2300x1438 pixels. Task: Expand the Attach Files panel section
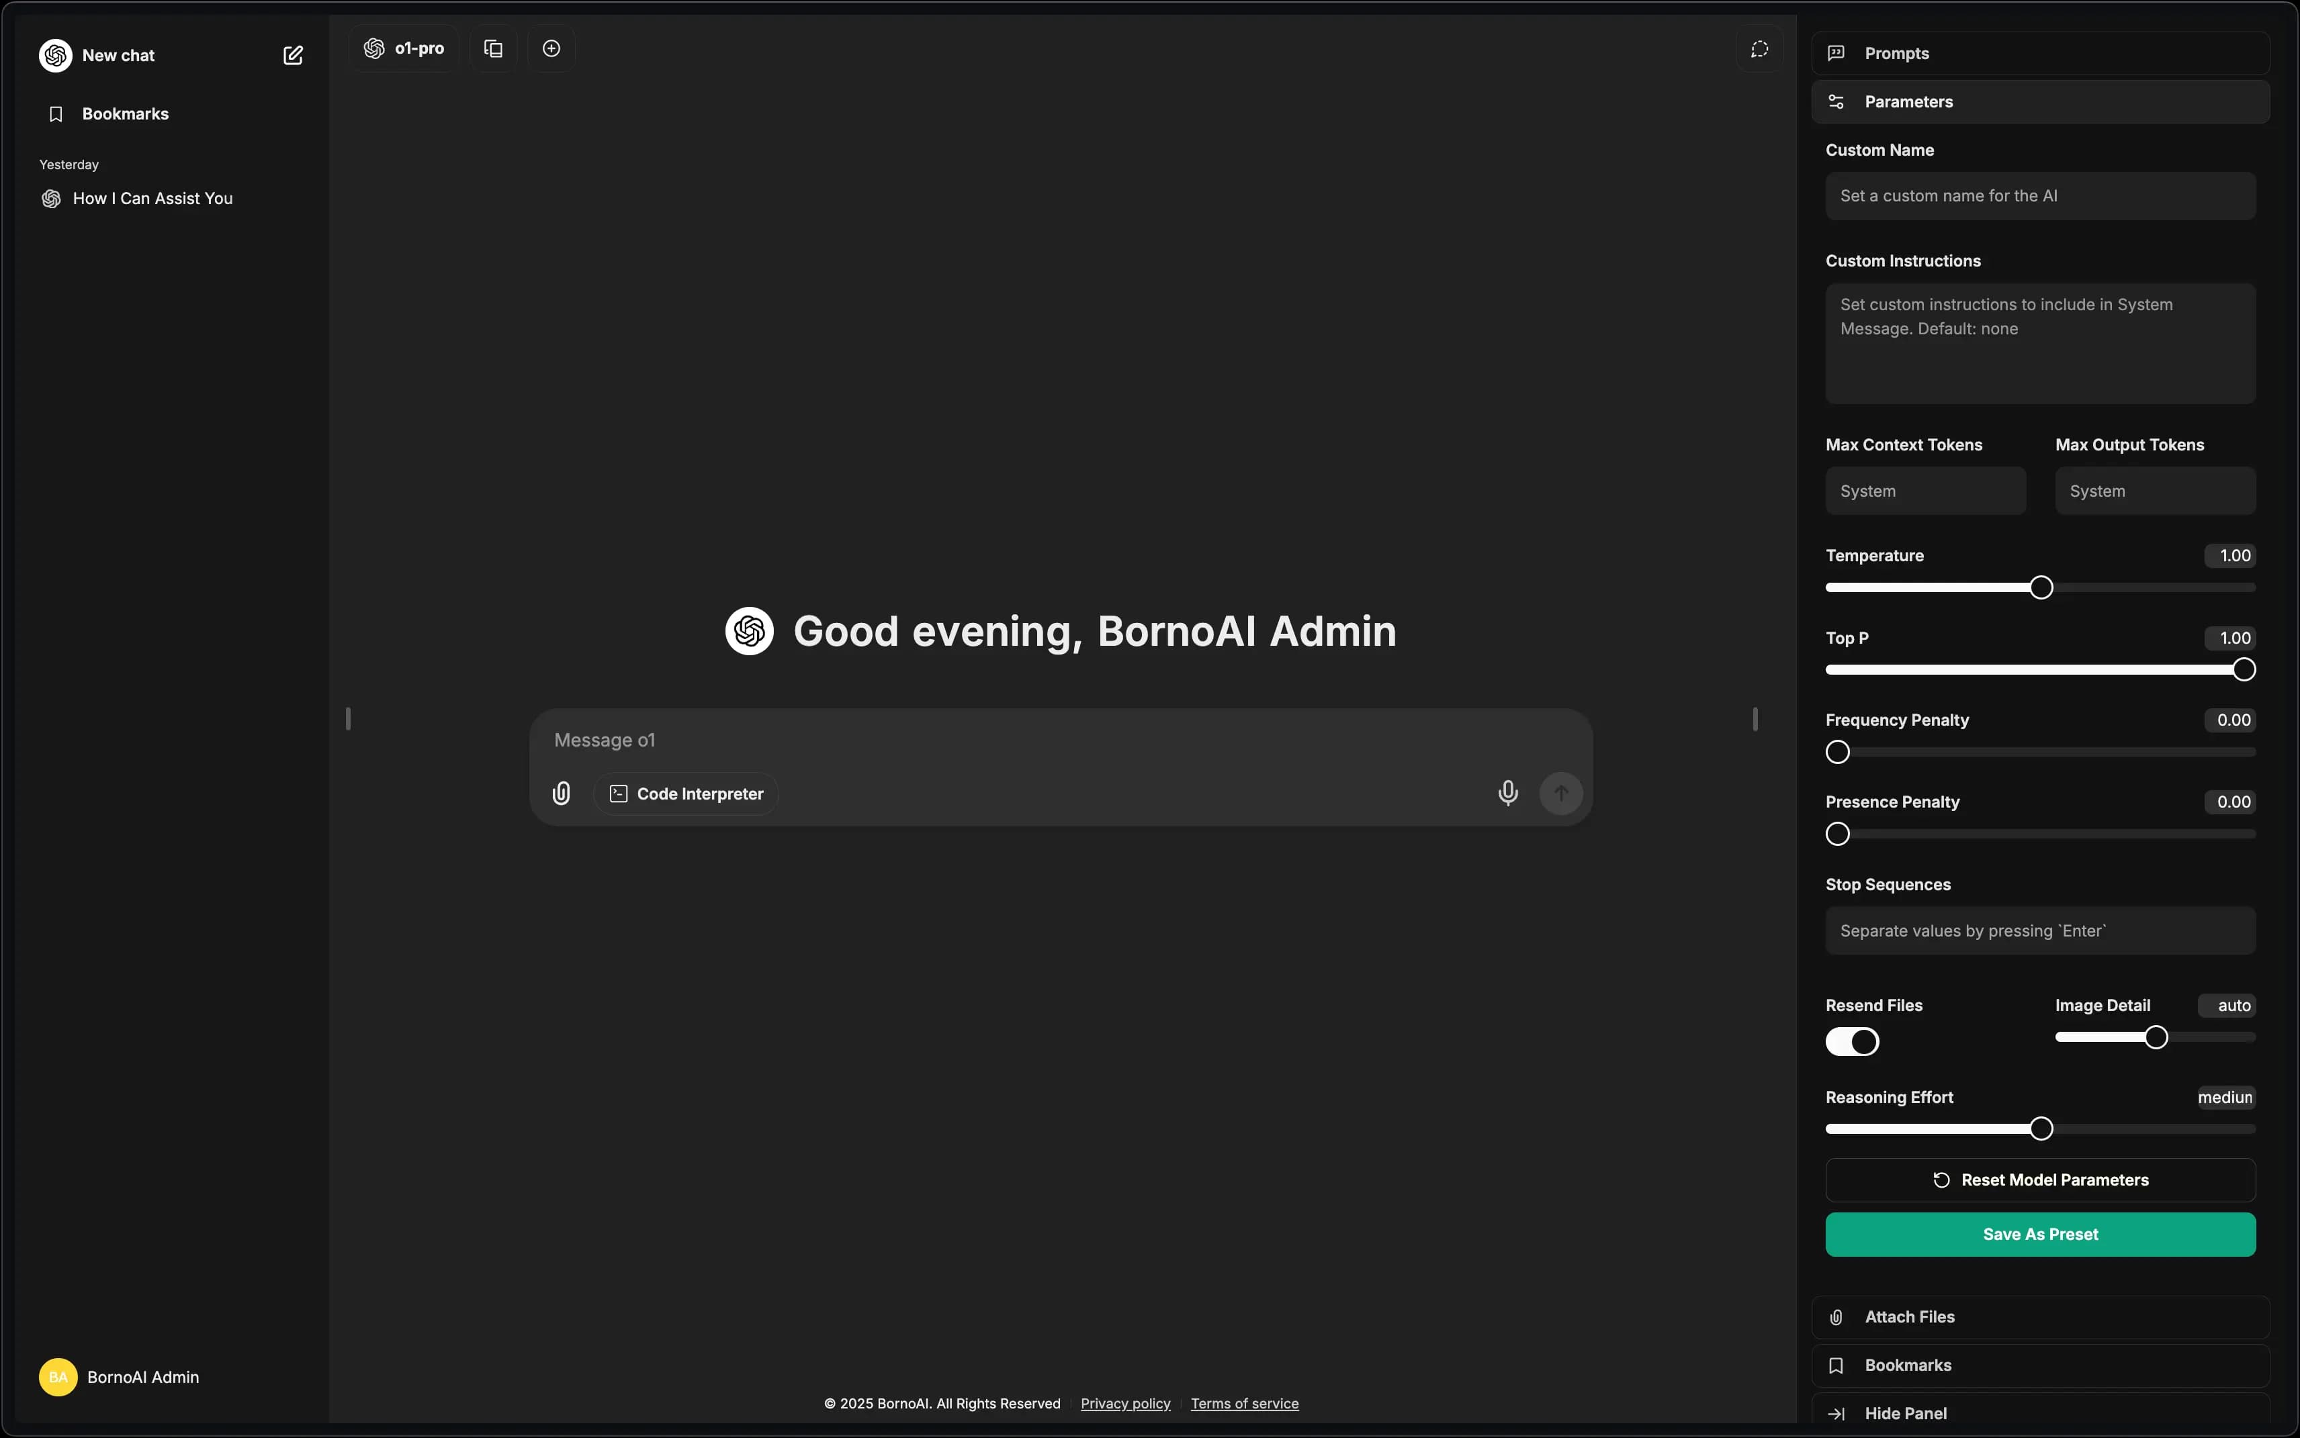coord(2040,1317)
